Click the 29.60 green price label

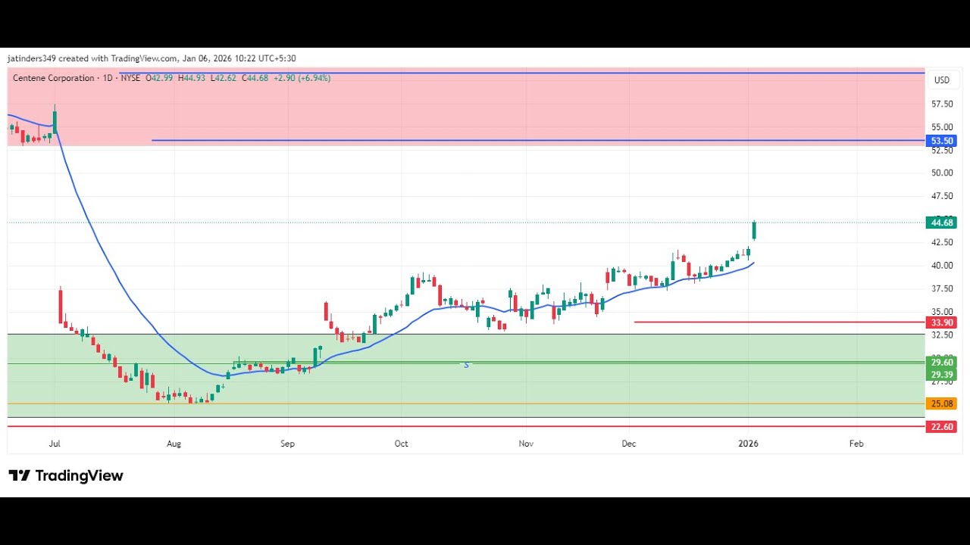click(x=942, y=363)
